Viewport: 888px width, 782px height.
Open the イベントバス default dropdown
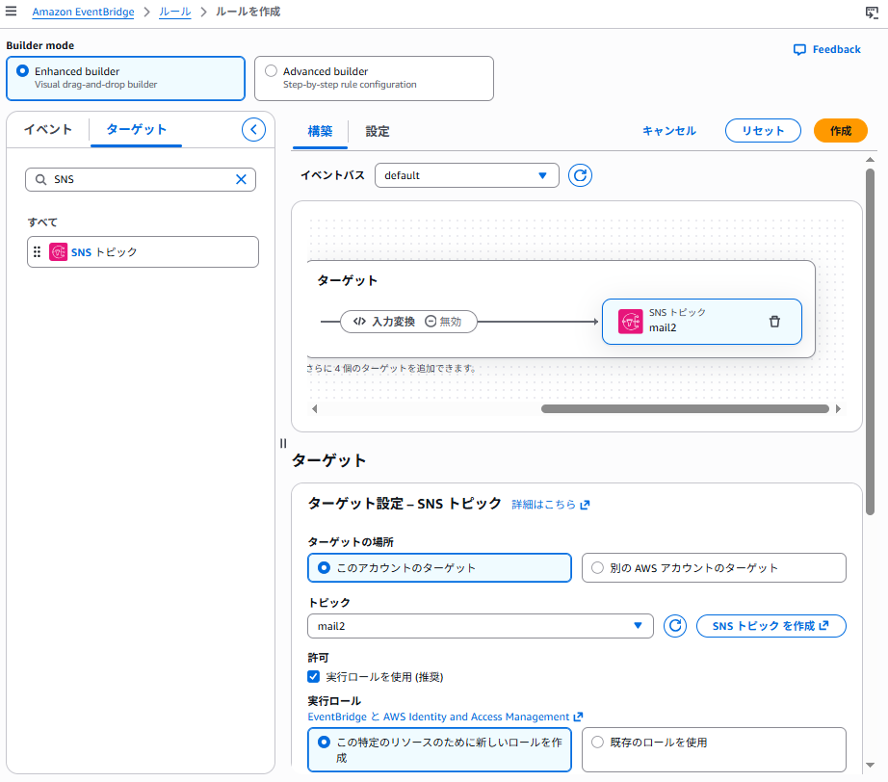click(x=467, y=175)
